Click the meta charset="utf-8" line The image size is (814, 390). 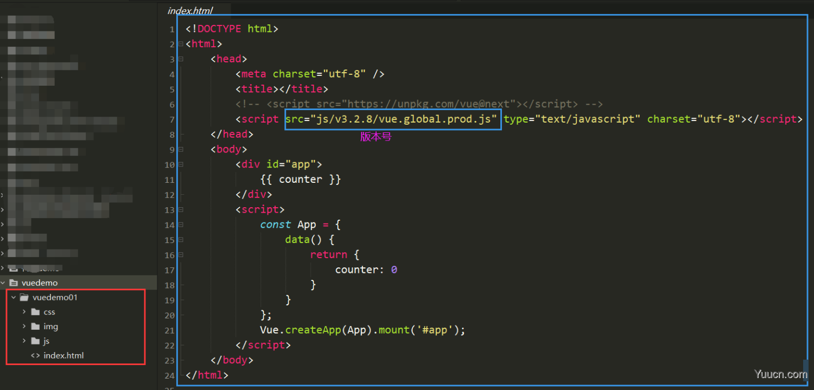pos(310,74)
